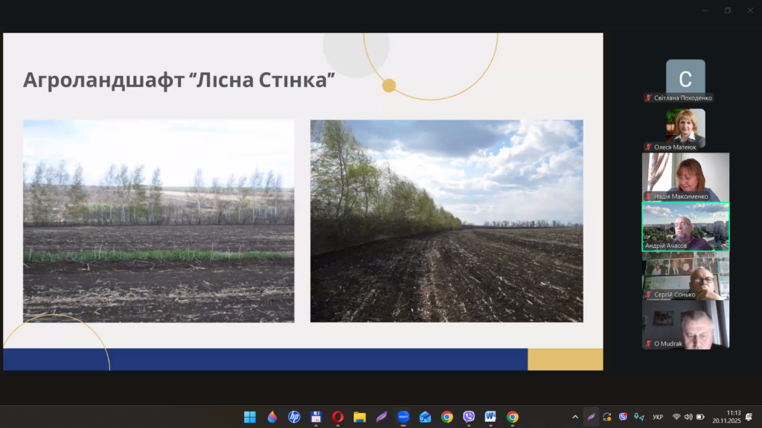Expand the hidden system tray icons chevron
Viewport: 762px width, 428px height.
point(574,417)
